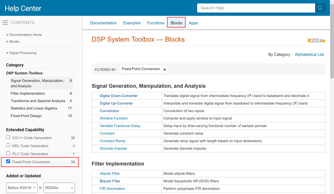
Task: View the Alphabetical List
Action: click(x=309, y=55)
